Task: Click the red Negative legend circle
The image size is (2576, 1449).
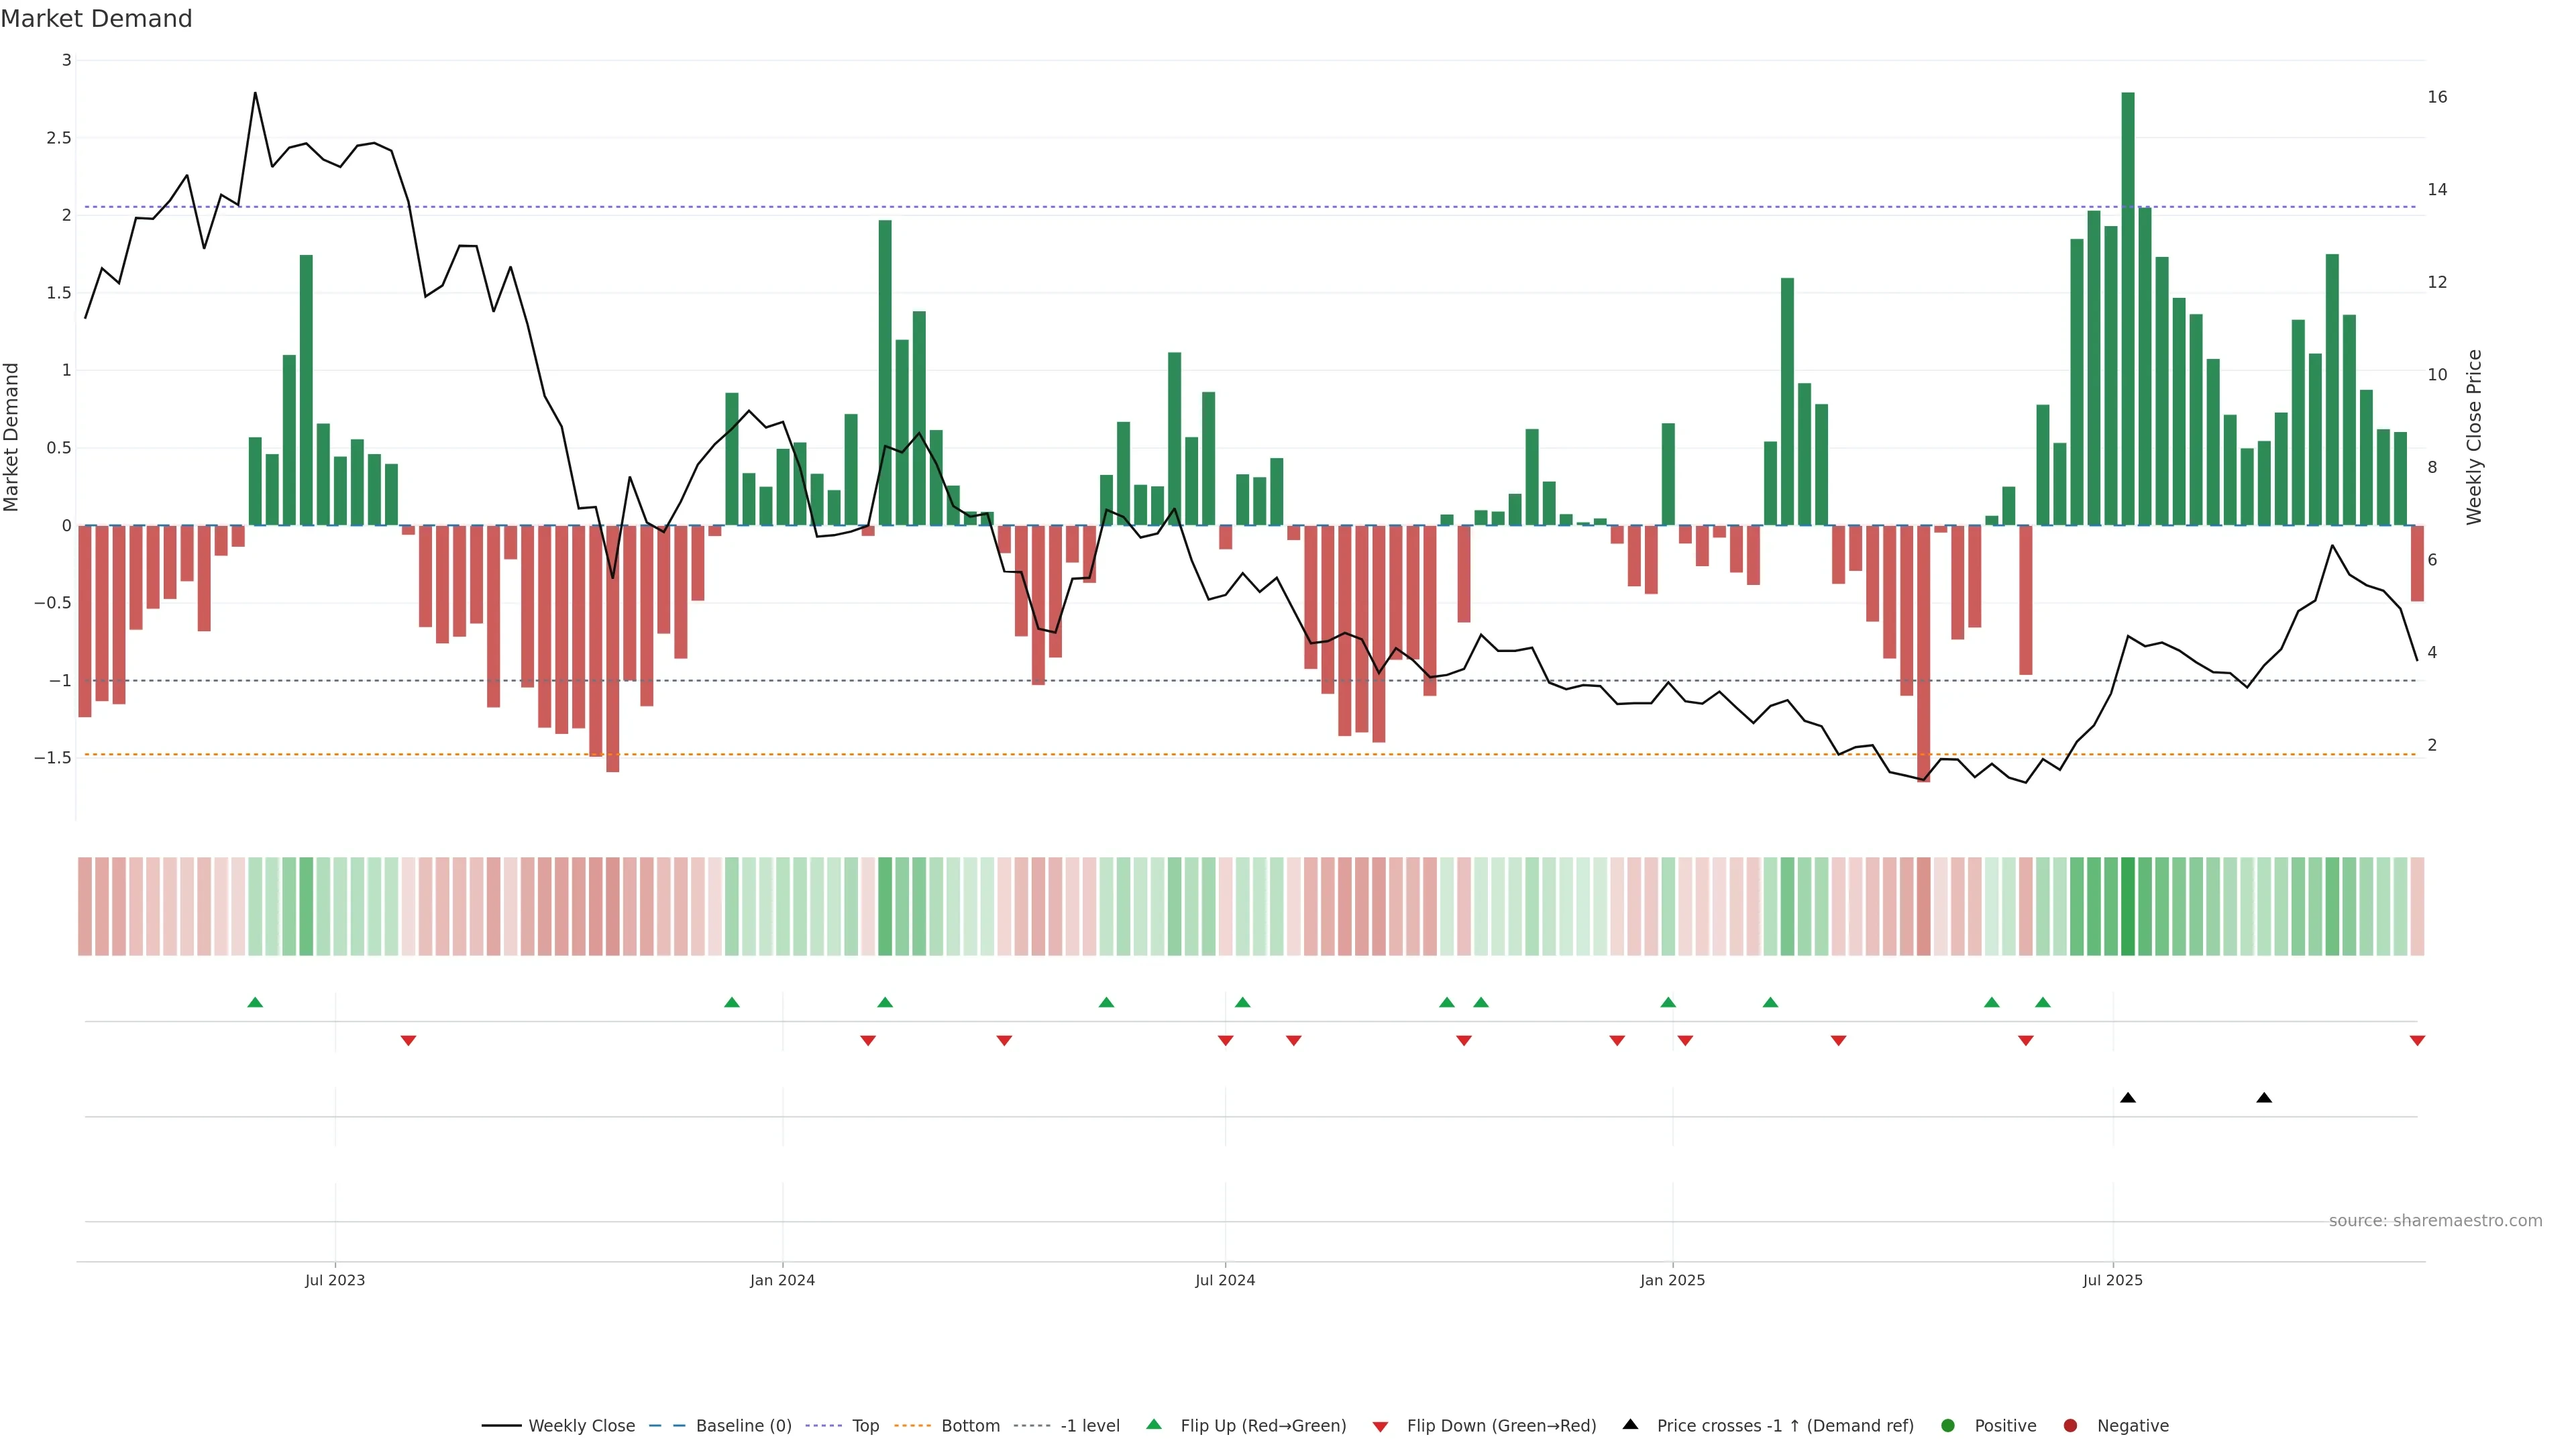Action: [2070, 1426]
